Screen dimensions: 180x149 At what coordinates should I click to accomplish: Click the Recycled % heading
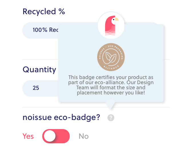[x=44, y=12]
